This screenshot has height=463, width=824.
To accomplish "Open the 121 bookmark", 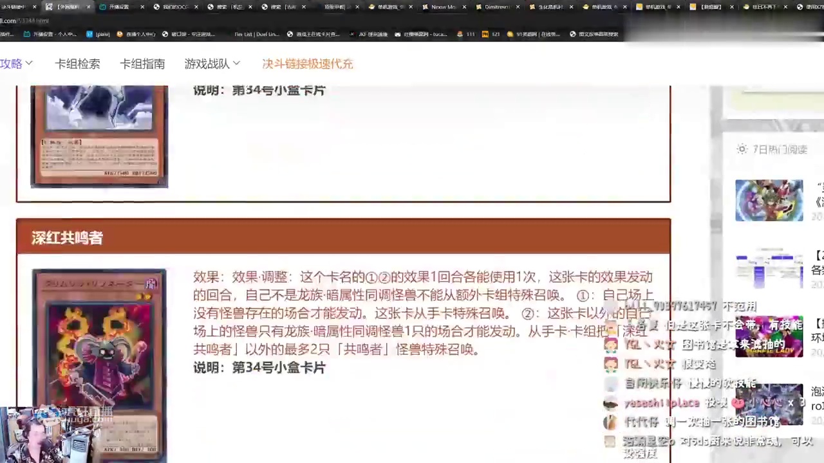I will pyautogui.click(x=491, y=34).
